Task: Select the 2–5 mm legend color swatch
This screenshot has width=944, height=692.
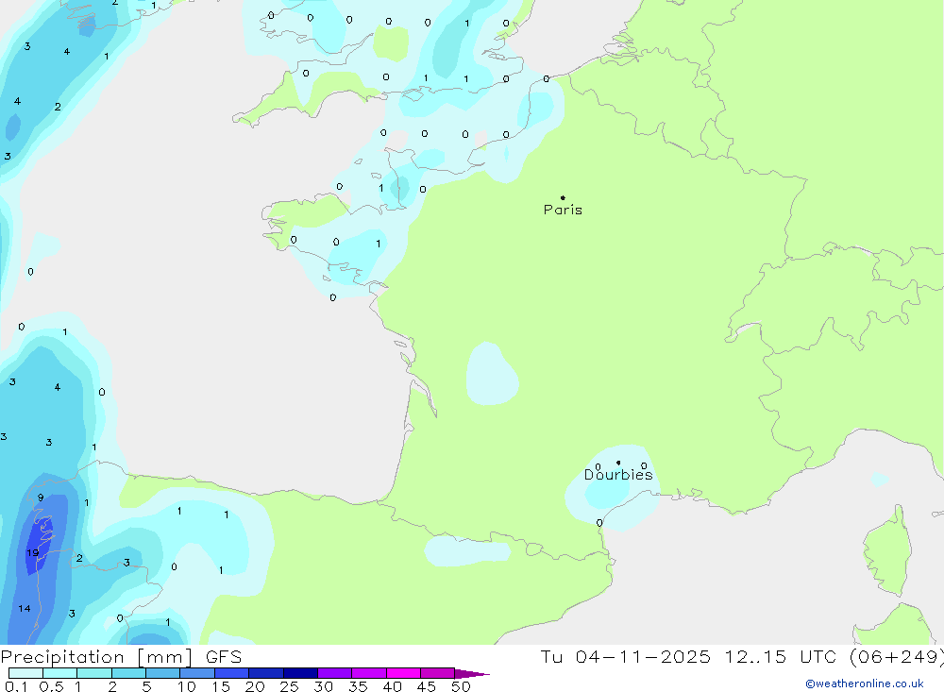Action: 128,673
